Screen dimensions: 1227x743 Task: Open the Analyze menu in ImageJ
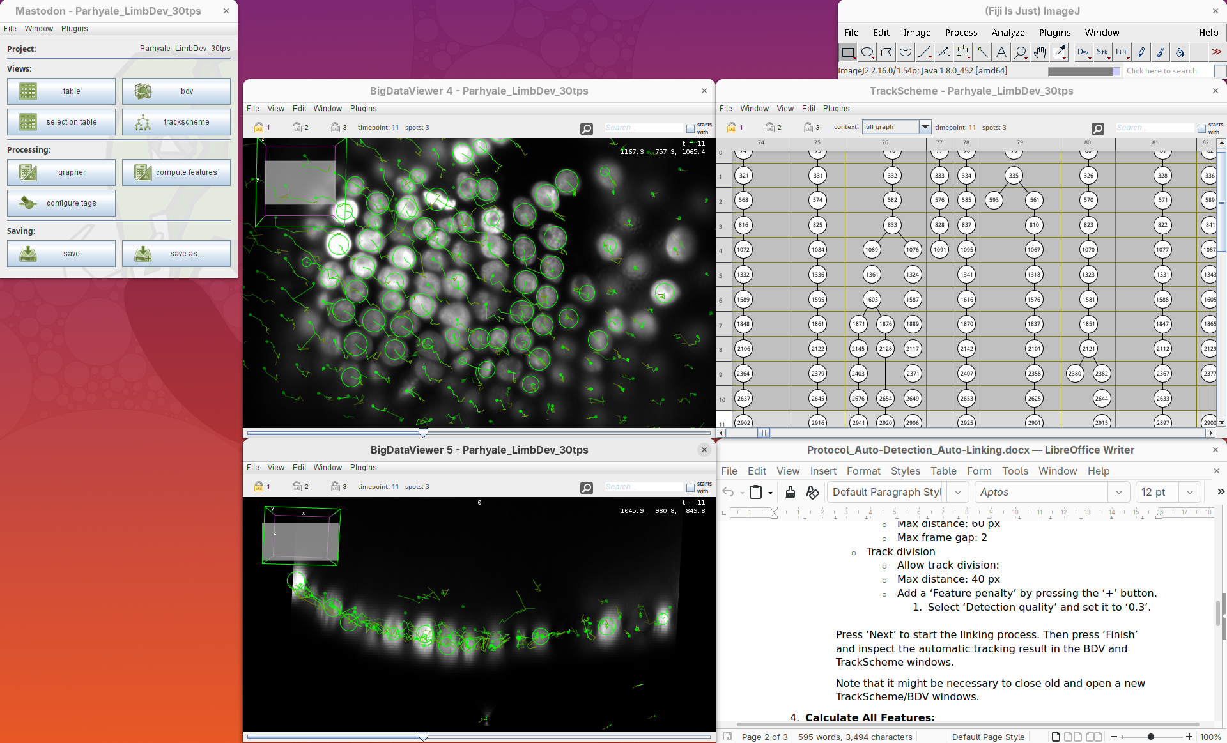1008,33
